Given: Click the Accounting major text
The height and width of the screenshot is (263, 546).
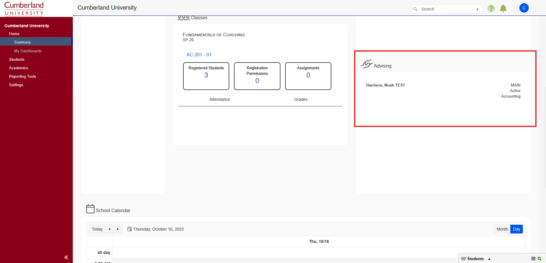Looking at the screenshot, I should (x=511, y=96).
